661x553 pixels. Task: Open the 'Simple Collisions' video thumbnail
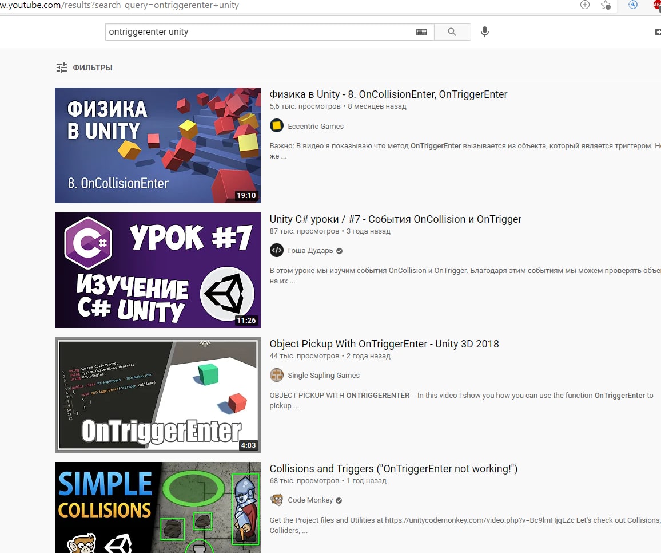tap(158, 507)
